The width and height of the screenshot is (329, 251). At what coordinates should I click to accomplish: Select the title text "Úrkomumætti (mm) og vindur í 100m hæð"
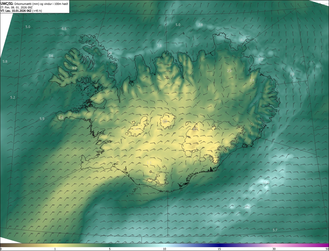click(x=41, y=4)
